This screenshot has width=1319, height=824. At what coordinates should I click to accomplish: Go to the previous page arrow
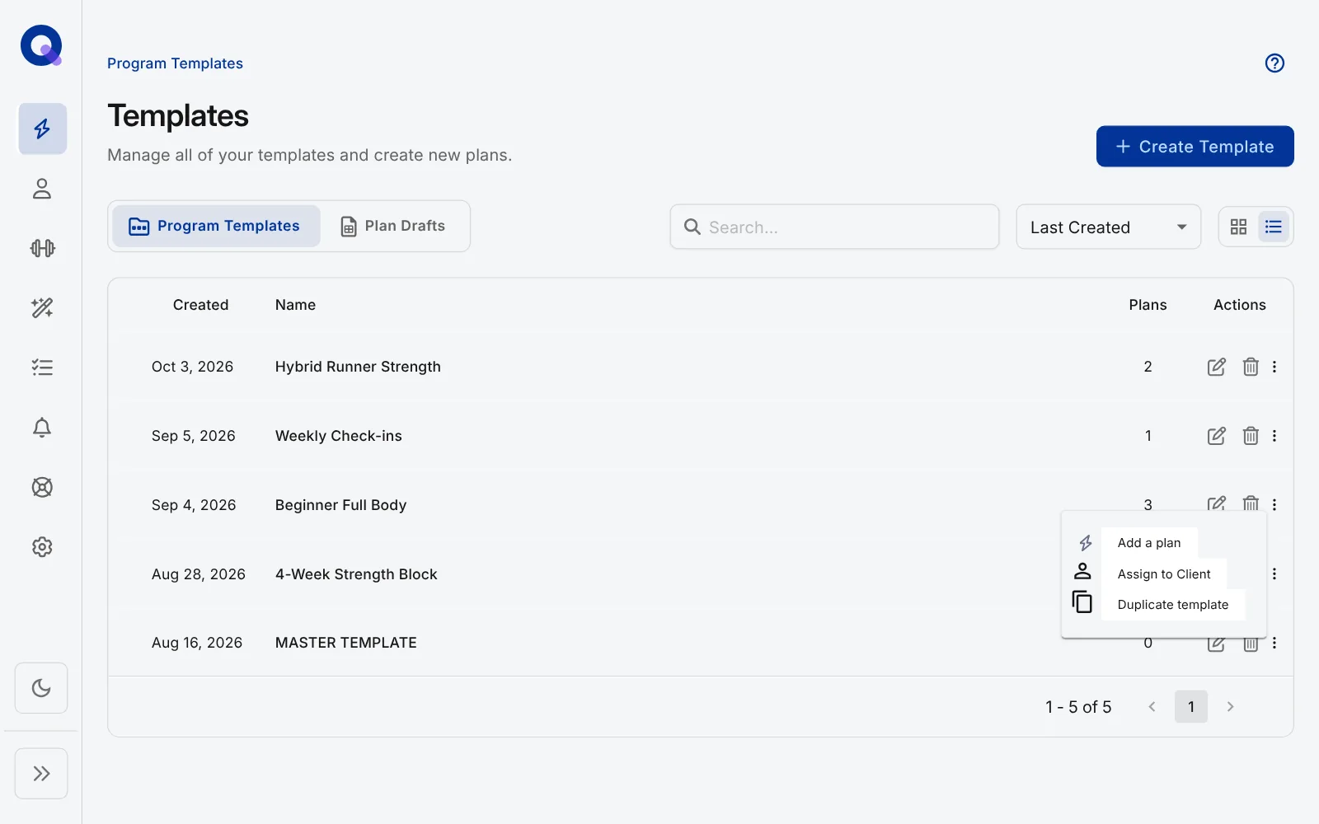(x=1152, y=707)
